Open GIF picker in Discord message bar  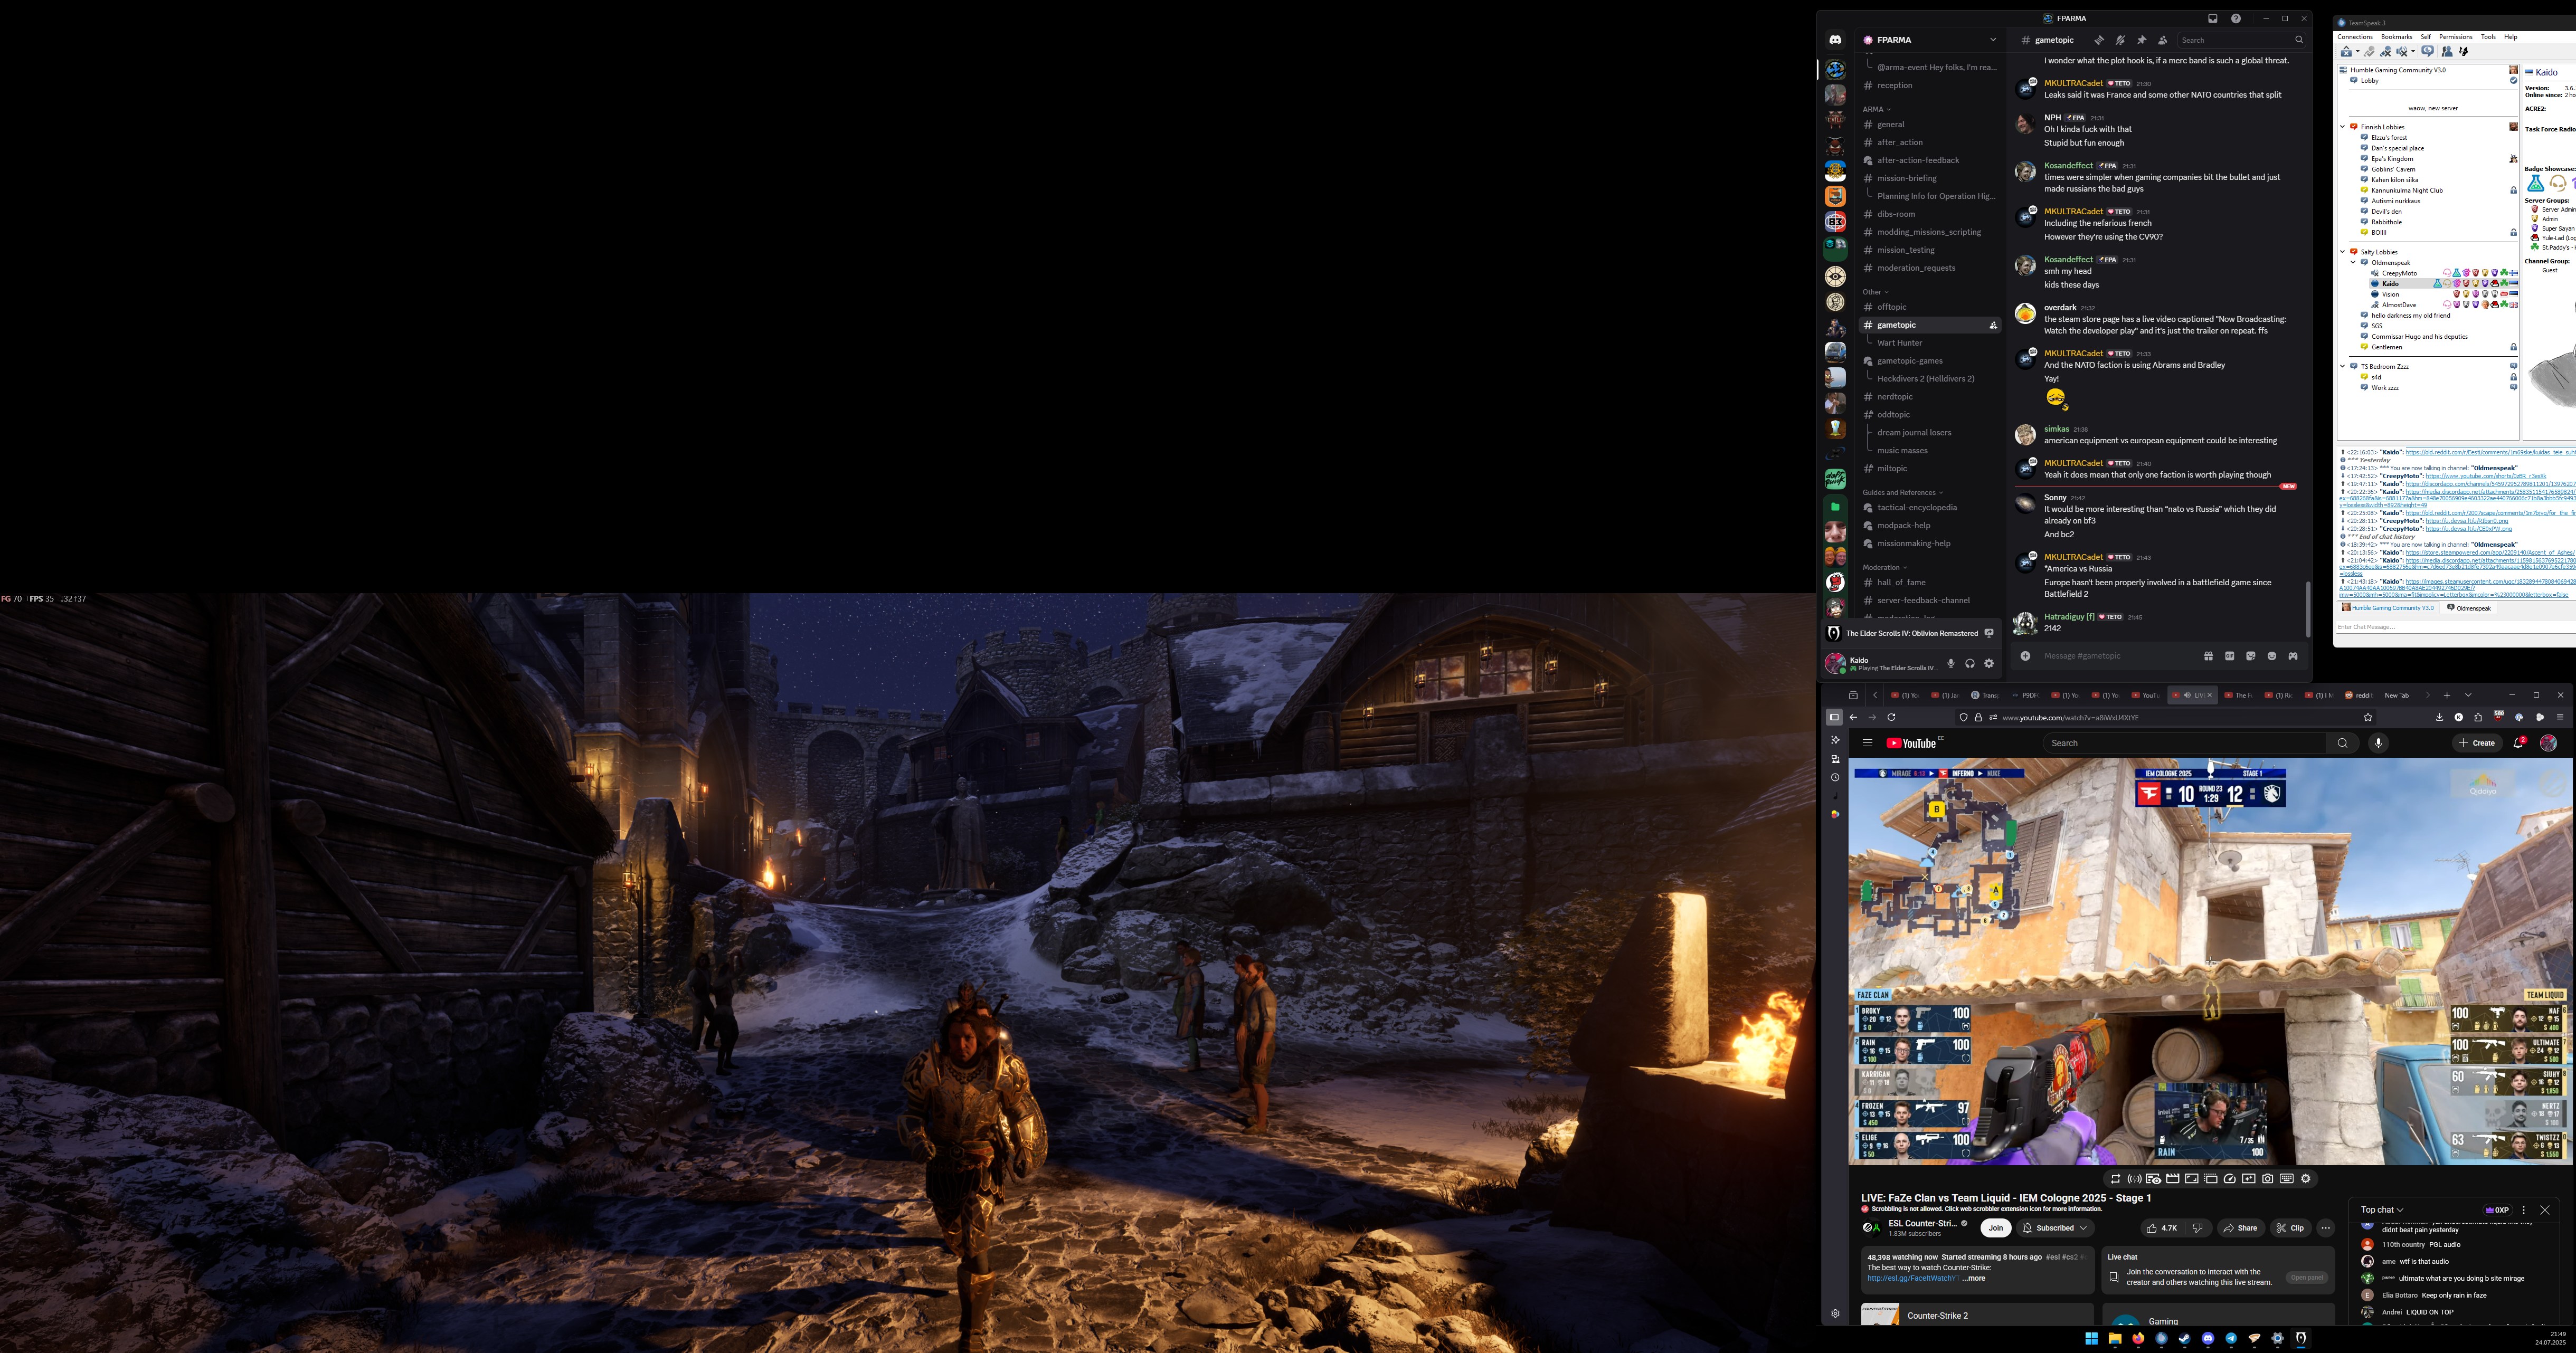(2229, 656)
